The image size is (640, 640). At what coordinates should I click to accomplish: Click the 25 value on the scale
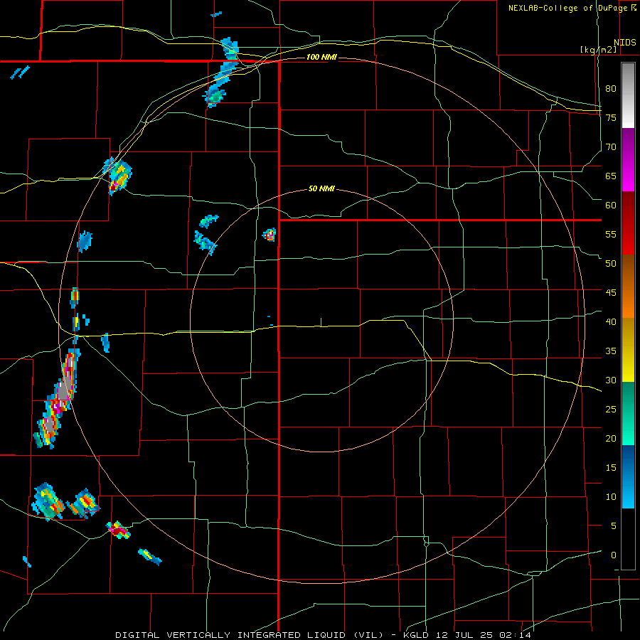(x=611, y=410)
